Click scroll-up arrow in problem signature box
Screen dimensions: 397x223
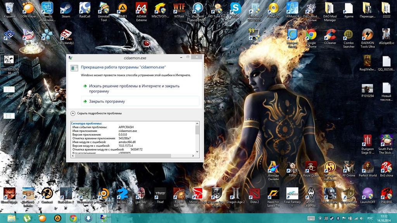pyautogui.click(x=197, y=124)
